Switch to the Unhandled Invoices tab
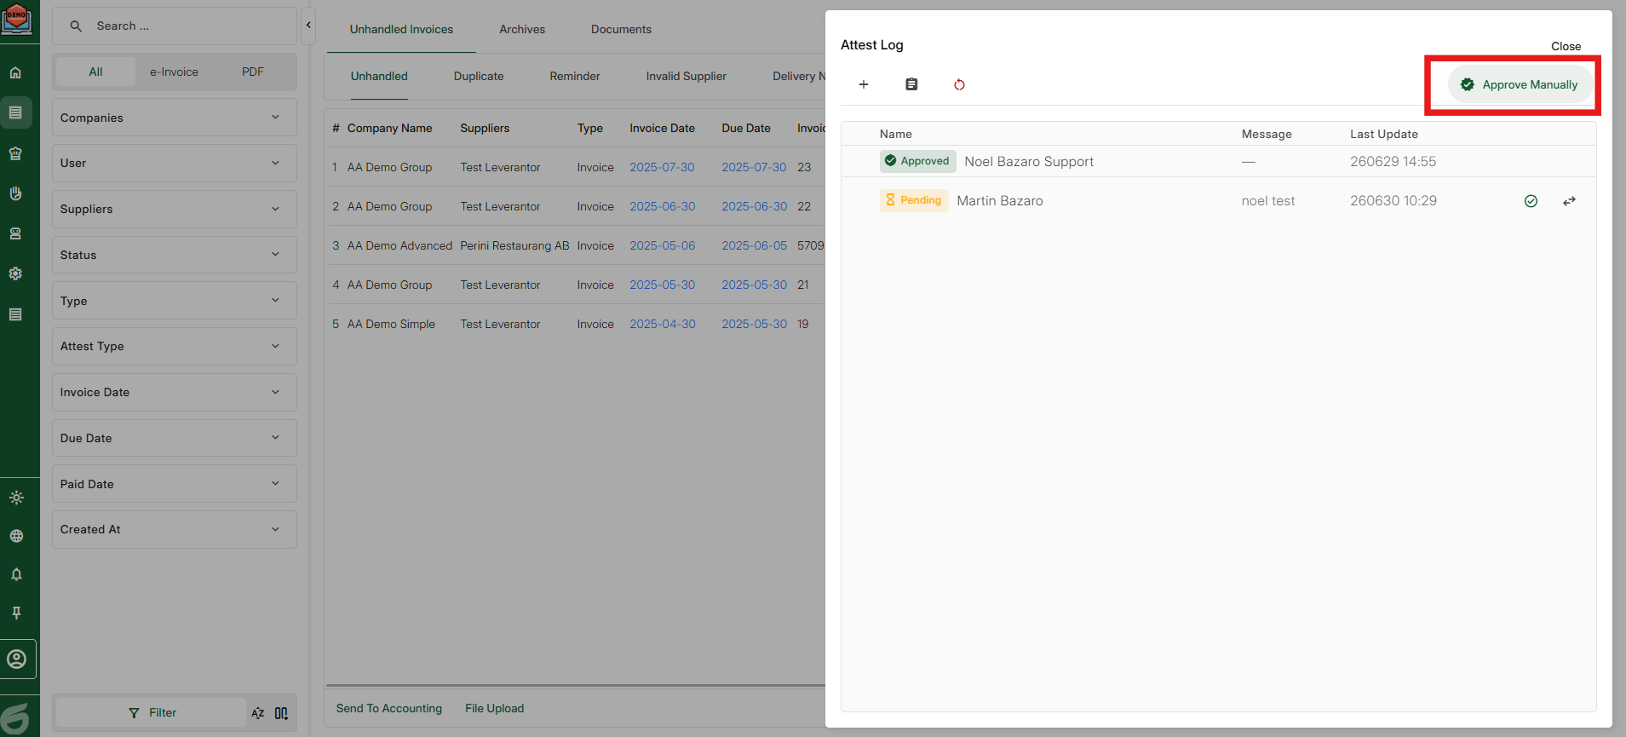This screenshot has width=1626, height=737. 401,29
